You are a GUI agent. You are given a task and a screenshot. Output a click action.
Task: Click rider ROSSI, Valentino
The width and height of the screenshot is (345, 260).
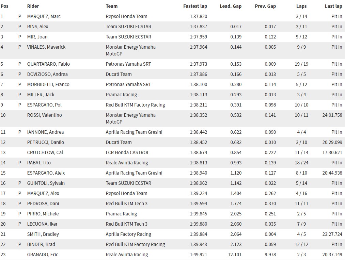coord(45,115)
